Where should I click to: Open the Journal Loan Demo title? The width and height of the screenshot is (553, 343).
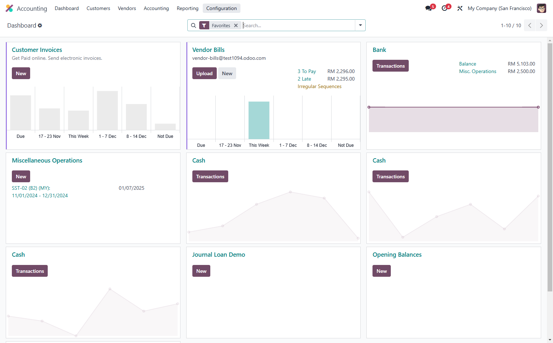point(219,255)
